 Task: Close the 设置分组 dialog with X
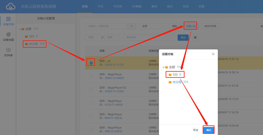213,54
